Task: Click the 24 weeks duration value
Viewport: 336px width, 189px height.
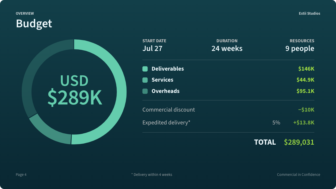Action: pos(227,49)
